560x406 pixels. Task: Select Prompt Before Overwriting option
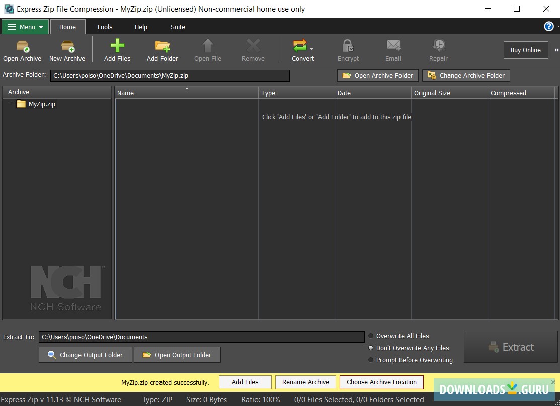pos(411,360)
